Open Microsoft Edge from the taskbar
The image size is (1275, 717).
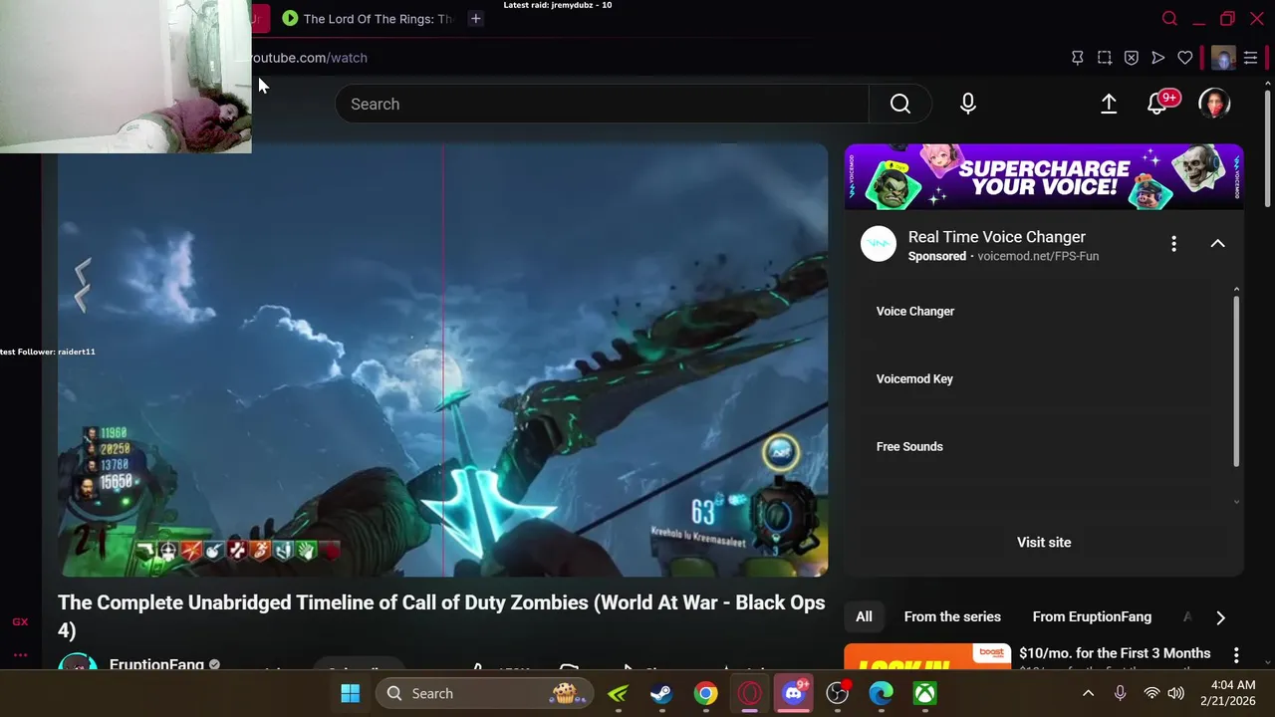click(881, 693)
